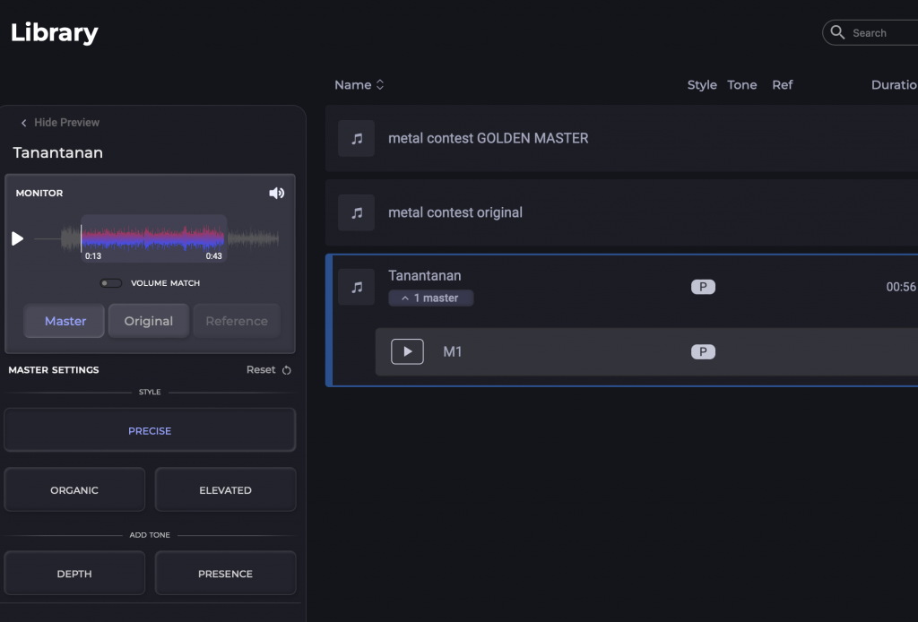Viewport: 918px width, 622px height.
Task: Play the M1 master of Tanantanan
Action: [x=406, y=351]
